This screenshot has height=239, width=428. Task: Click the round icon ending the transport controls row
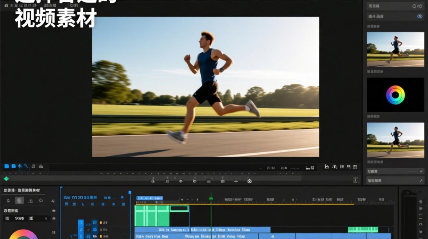click(x=249, y=181)
